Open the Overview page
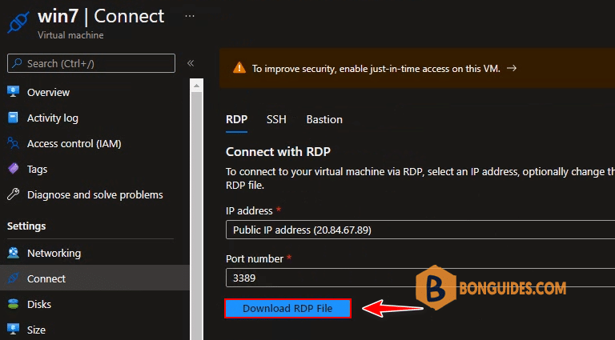Viewport: 615px width, 340px height. point(48,93)
